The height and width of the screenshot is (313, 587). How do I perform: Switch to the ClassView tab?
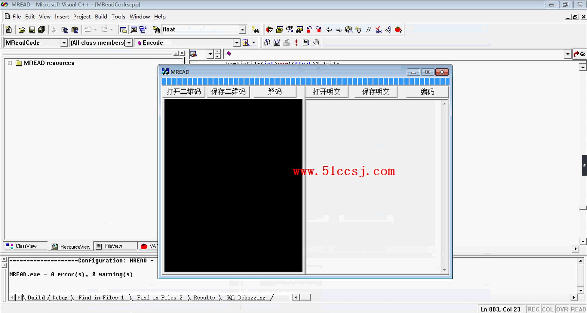[26, 246]
